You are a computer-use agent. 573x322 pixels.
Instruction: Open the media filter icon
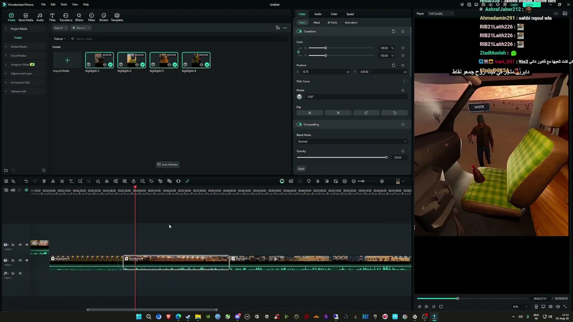278,28
